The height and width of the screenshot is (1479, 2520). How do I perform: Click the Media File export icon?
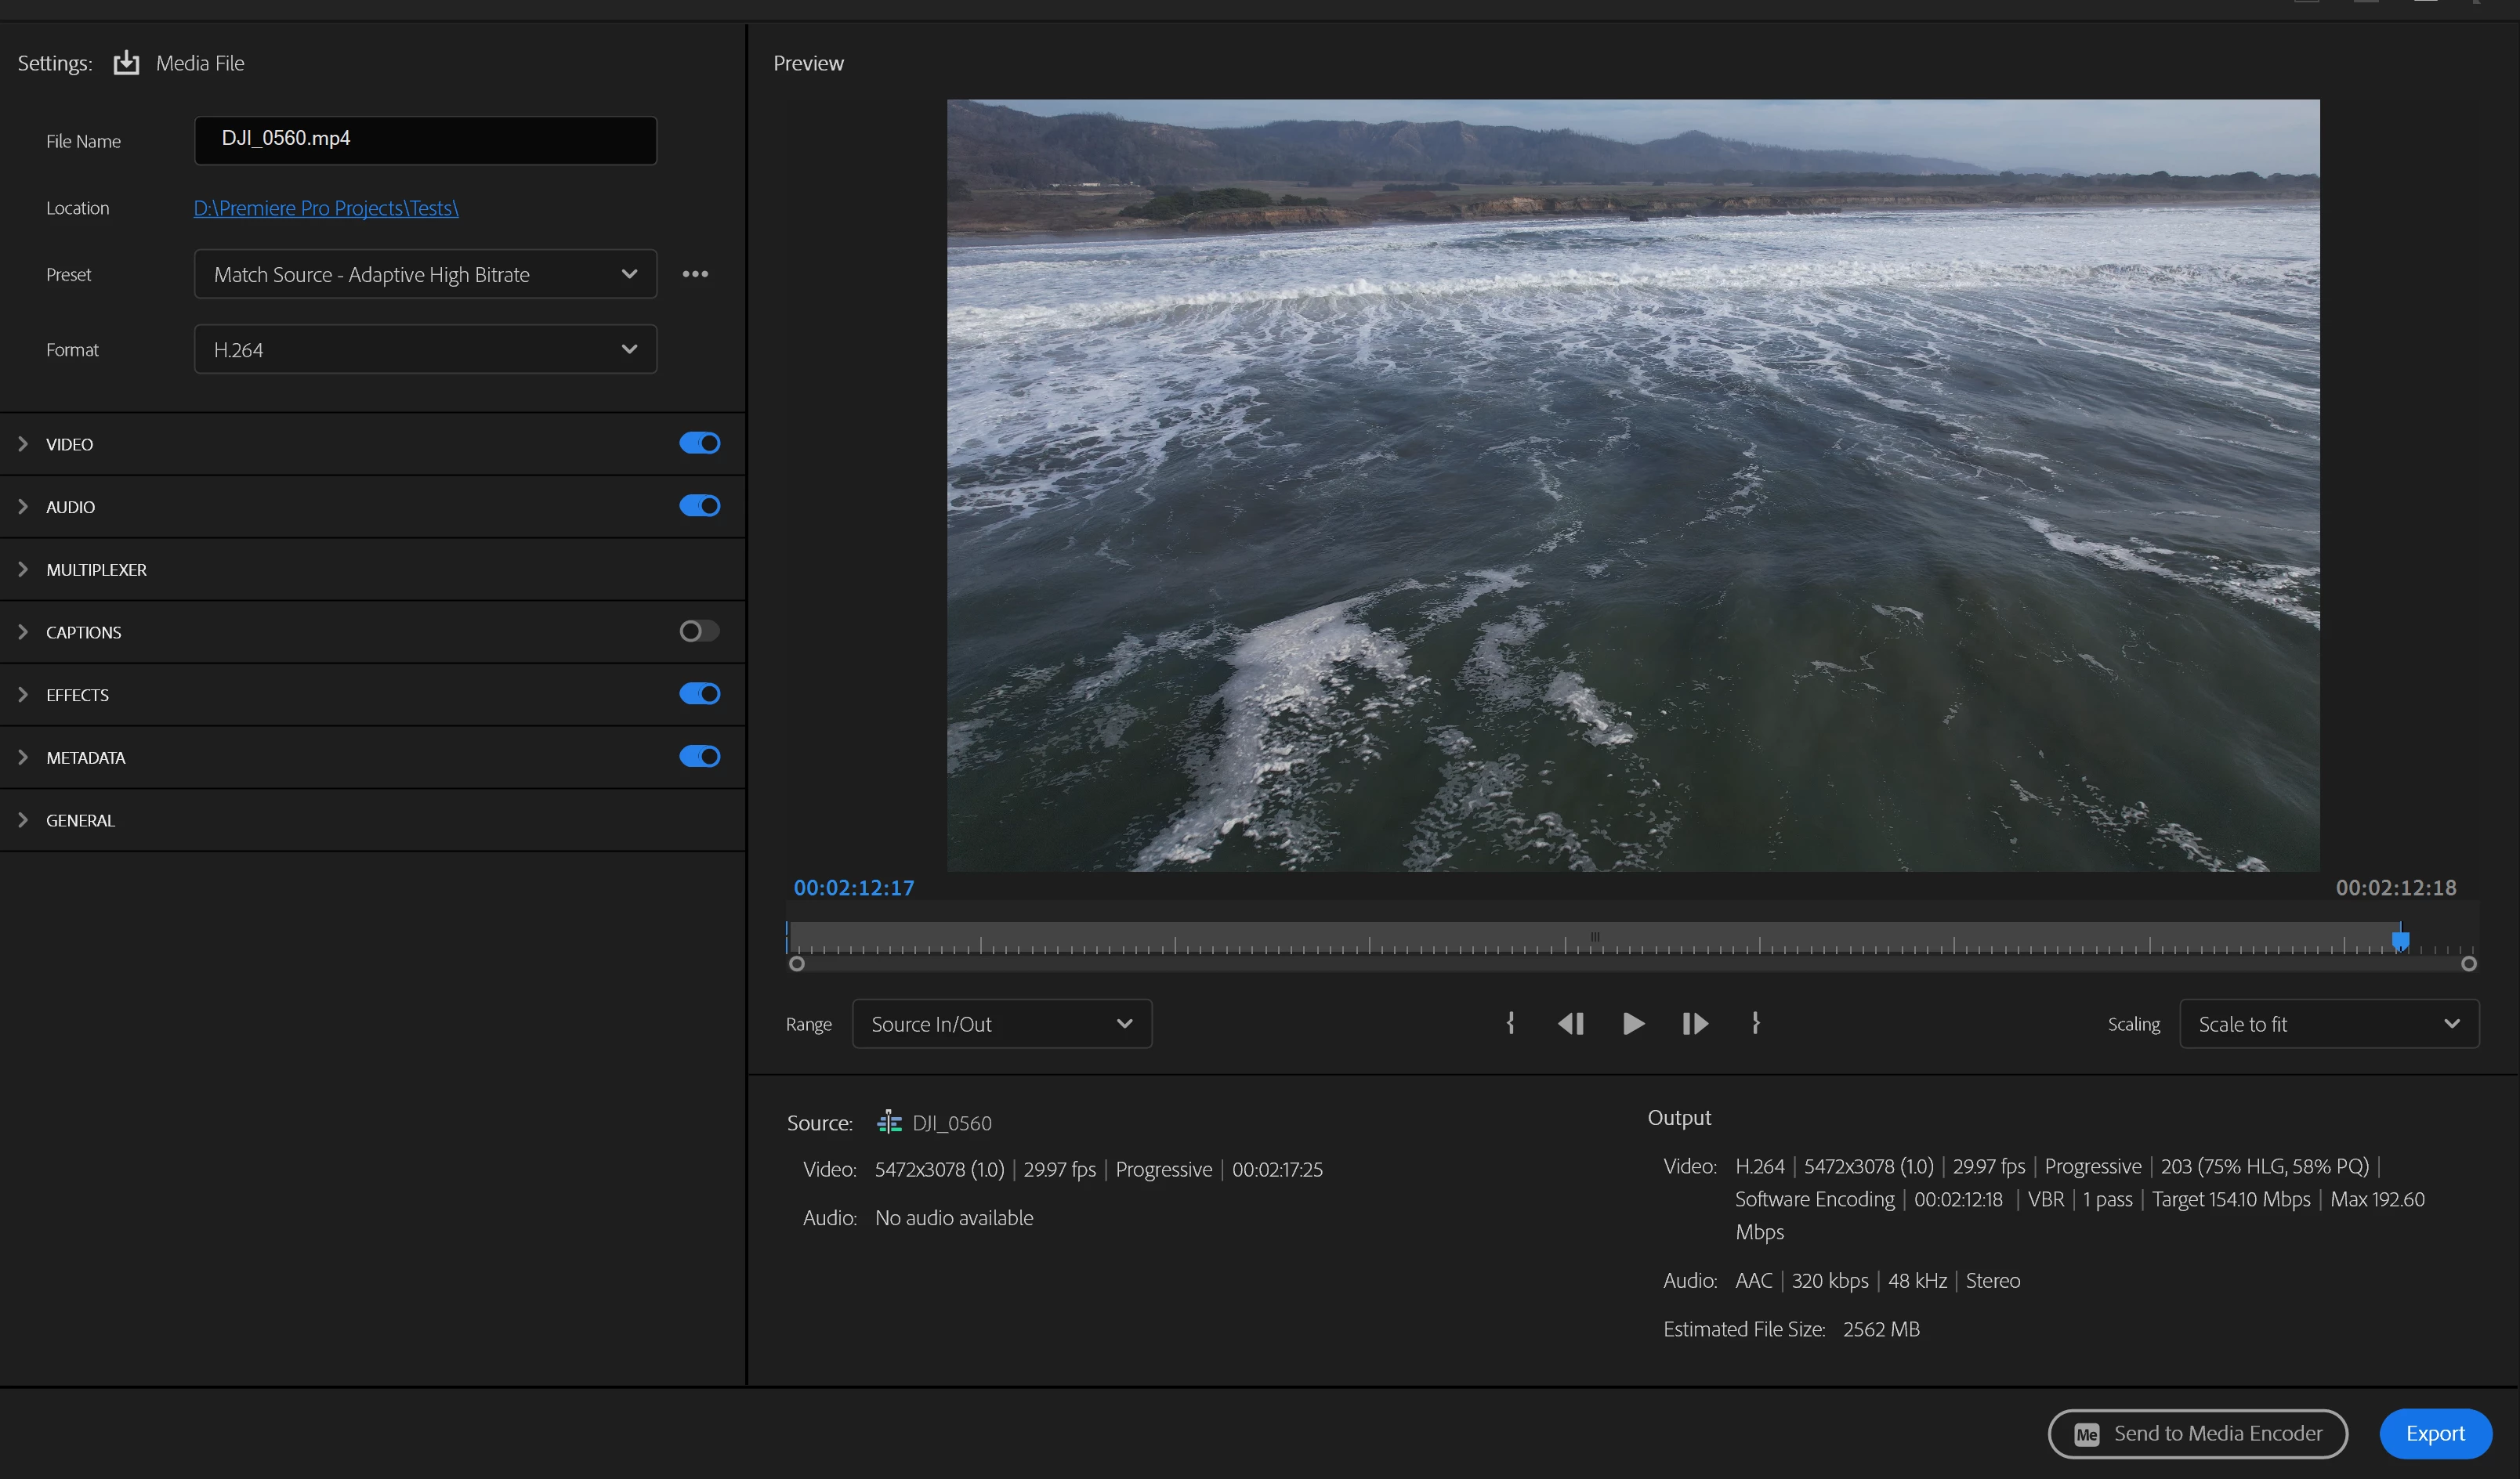click(126, 63)
